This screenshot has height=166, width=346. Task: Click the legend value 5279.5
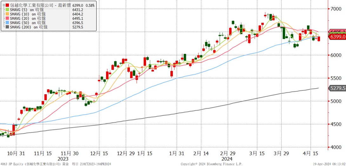77,27
